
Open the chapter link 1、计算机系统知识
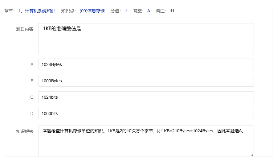point(37,11)
